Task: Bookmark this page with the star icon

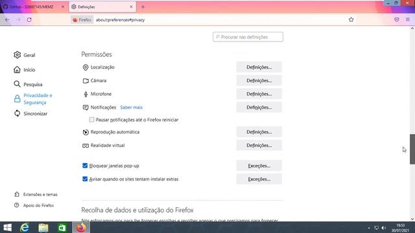Action: (351, 19)
